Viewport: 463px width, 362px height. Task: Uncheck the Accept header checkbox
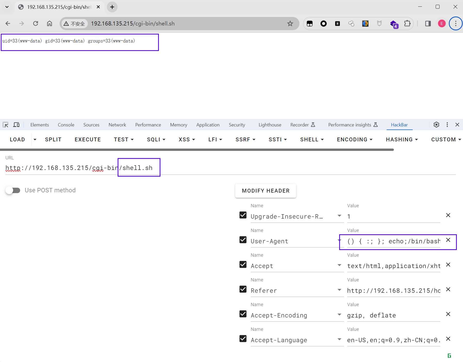pyautogui.click(x=243, y=264)
